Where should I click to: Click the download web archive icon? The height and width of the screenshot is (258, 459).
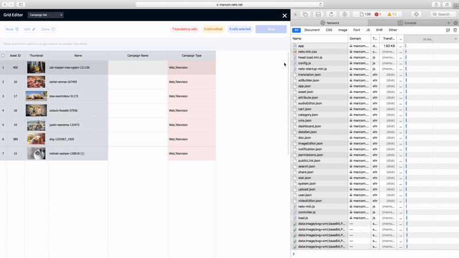[x=345, y=14]
